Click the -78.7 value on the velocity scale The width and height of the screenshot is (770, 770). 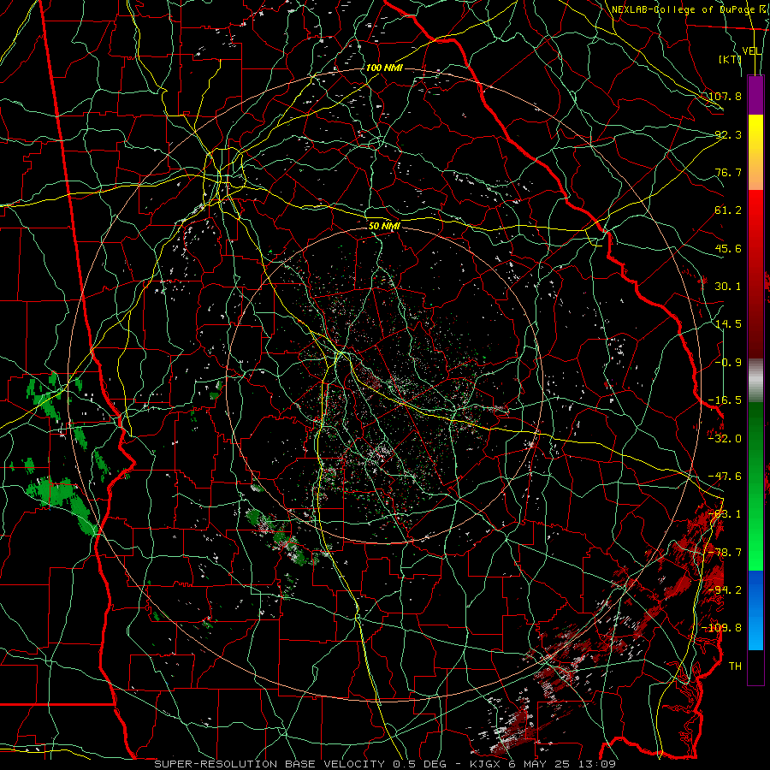point(726,553)
